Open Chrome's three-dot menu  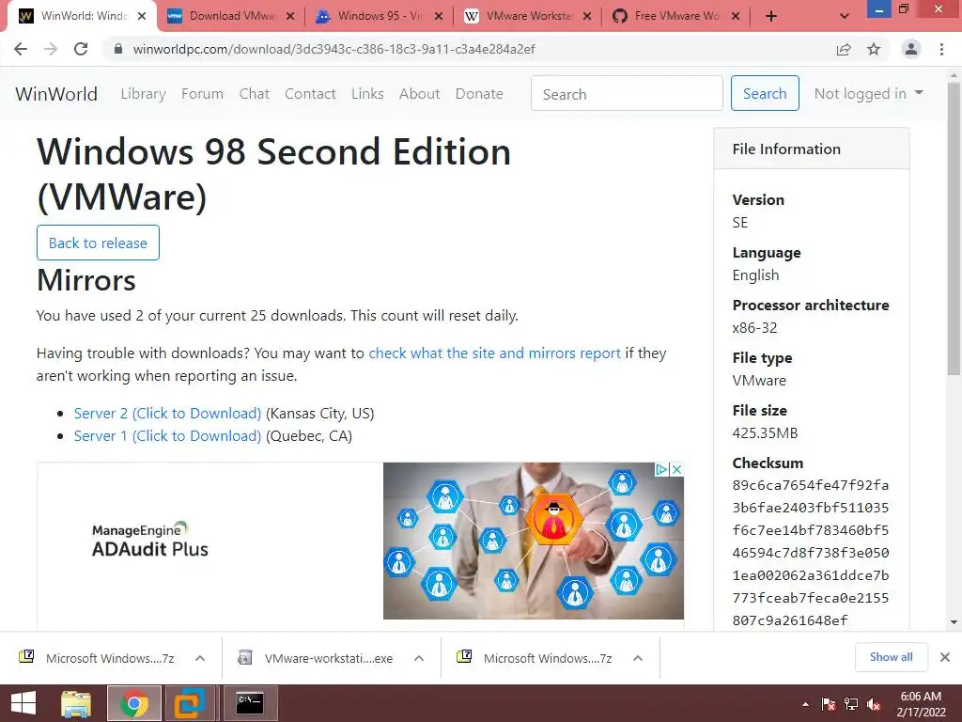941,49
